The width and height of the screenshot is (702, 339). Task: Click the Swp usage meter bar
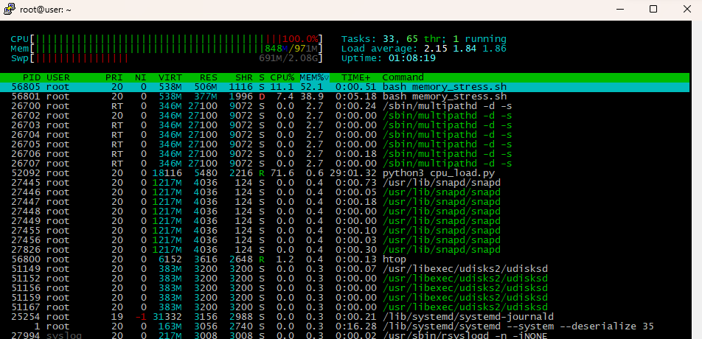[x=166, y=58]
